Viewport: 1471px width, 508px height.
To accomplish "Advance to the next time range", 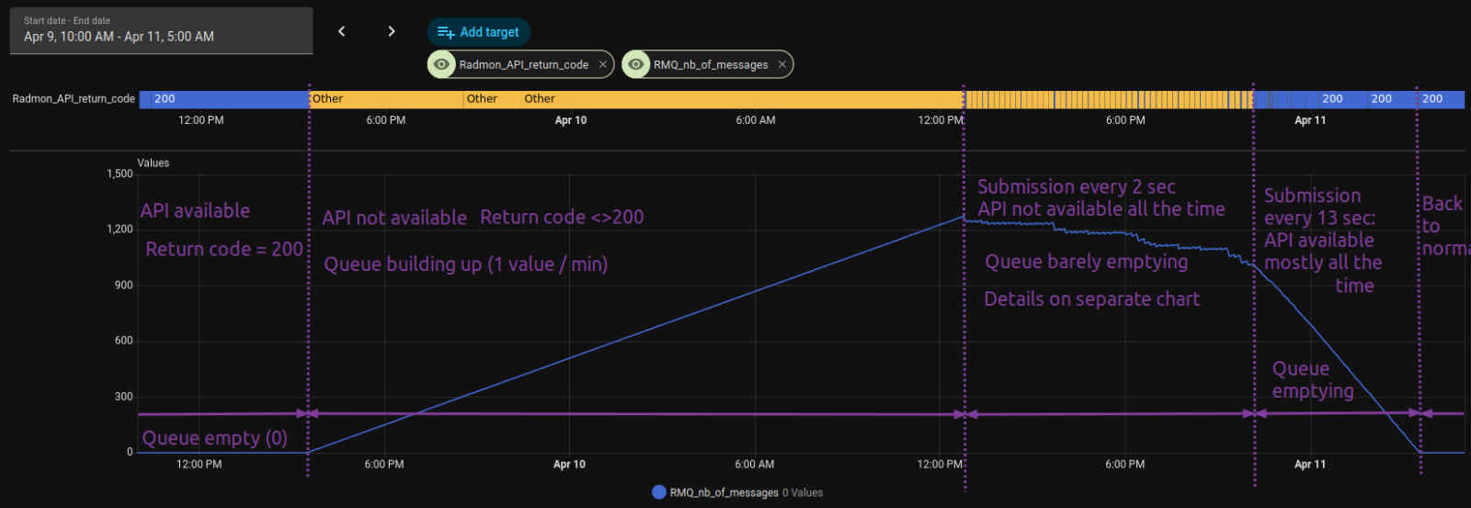I will (x=392, y=31).
